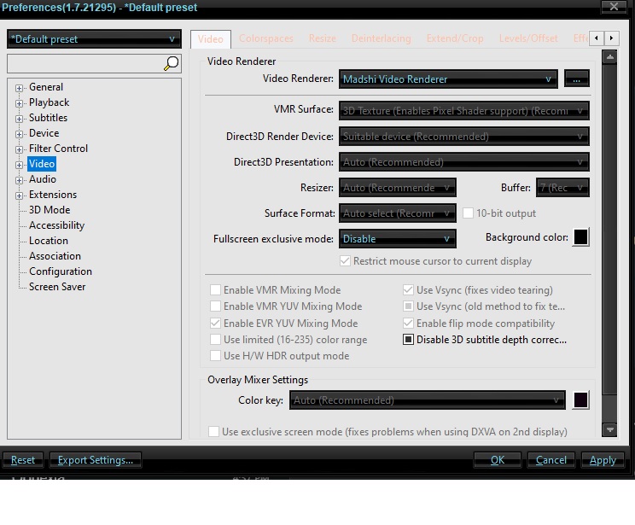This screenshot has width=635, height=525.
Task: Select Screen Saver in the tree
Action: click(x=57, y=287)
